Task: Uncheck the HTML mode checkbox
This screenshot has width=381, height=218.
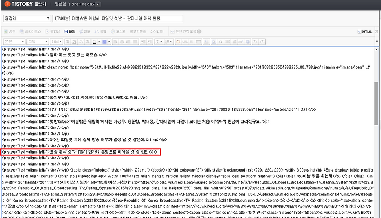Action: click(359, 32)
